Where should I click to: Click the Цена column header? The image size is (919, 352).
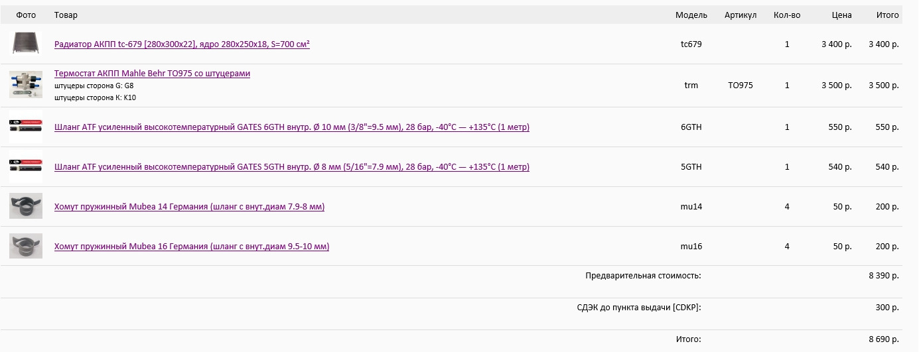pyautogui.click(x=841, y=15)
